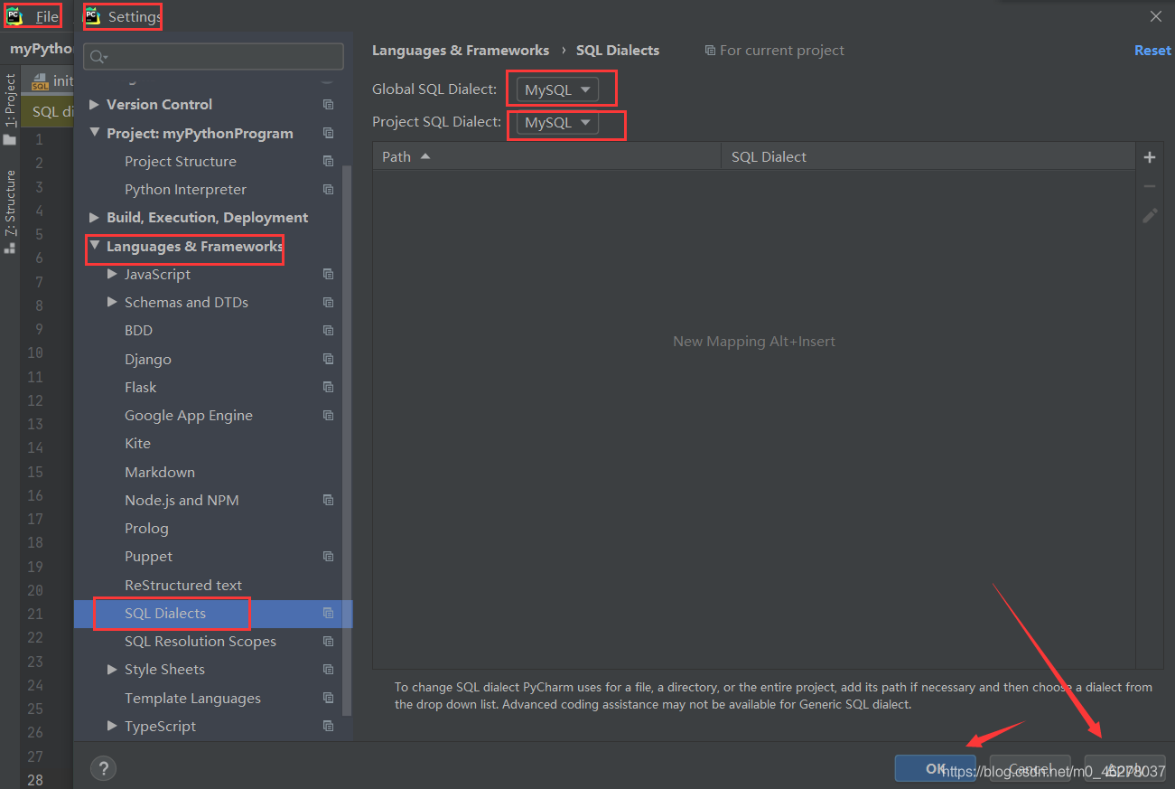1175x789 pixels.
Task: Collapse Languages & Frameworks section
Action: tap(94, 246)
